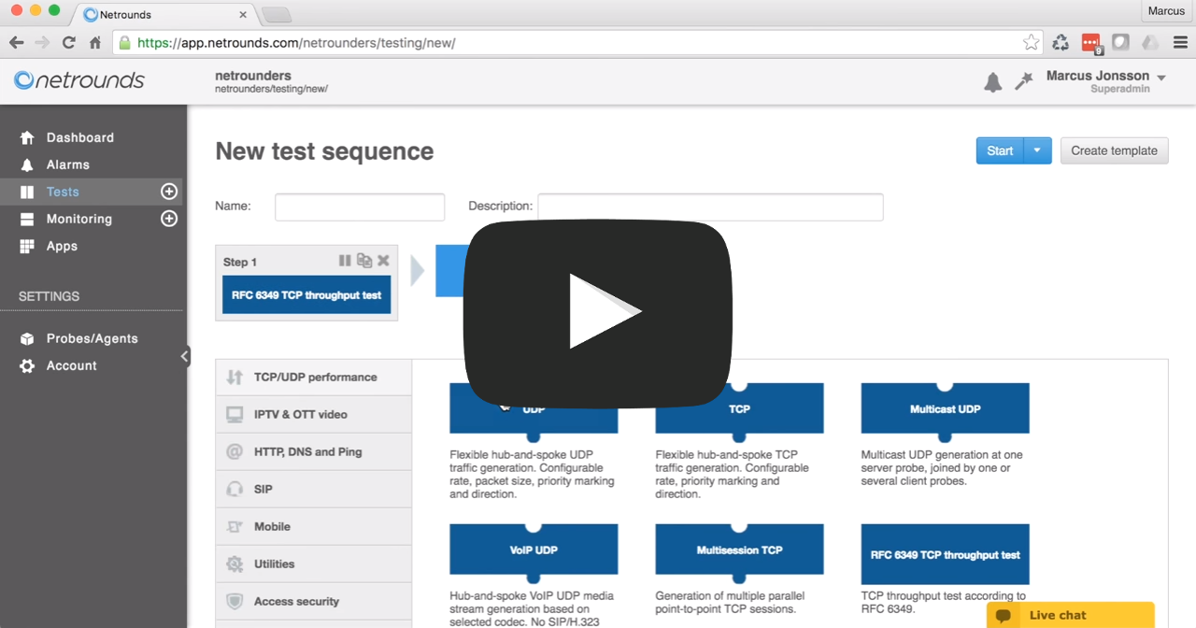Image resolution: width=1196 pixels, height=628 pixels.
Task: Select TCP/UDP performance category tab
Action: 314,378
